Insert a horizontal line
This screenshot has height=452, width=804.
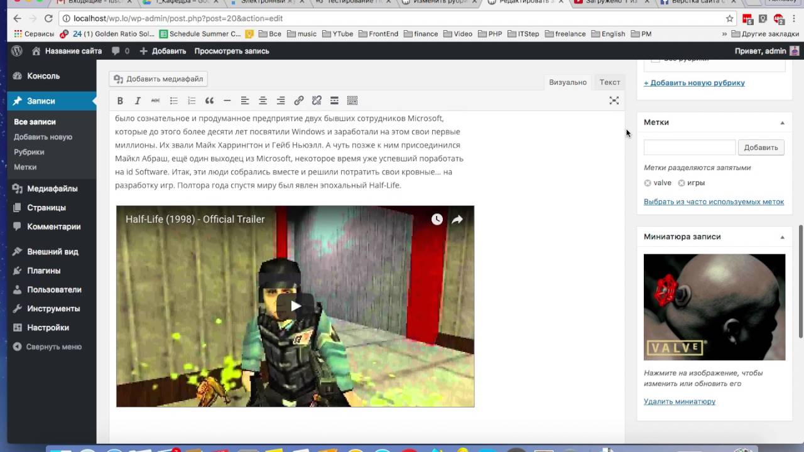[x=227, y=100]
